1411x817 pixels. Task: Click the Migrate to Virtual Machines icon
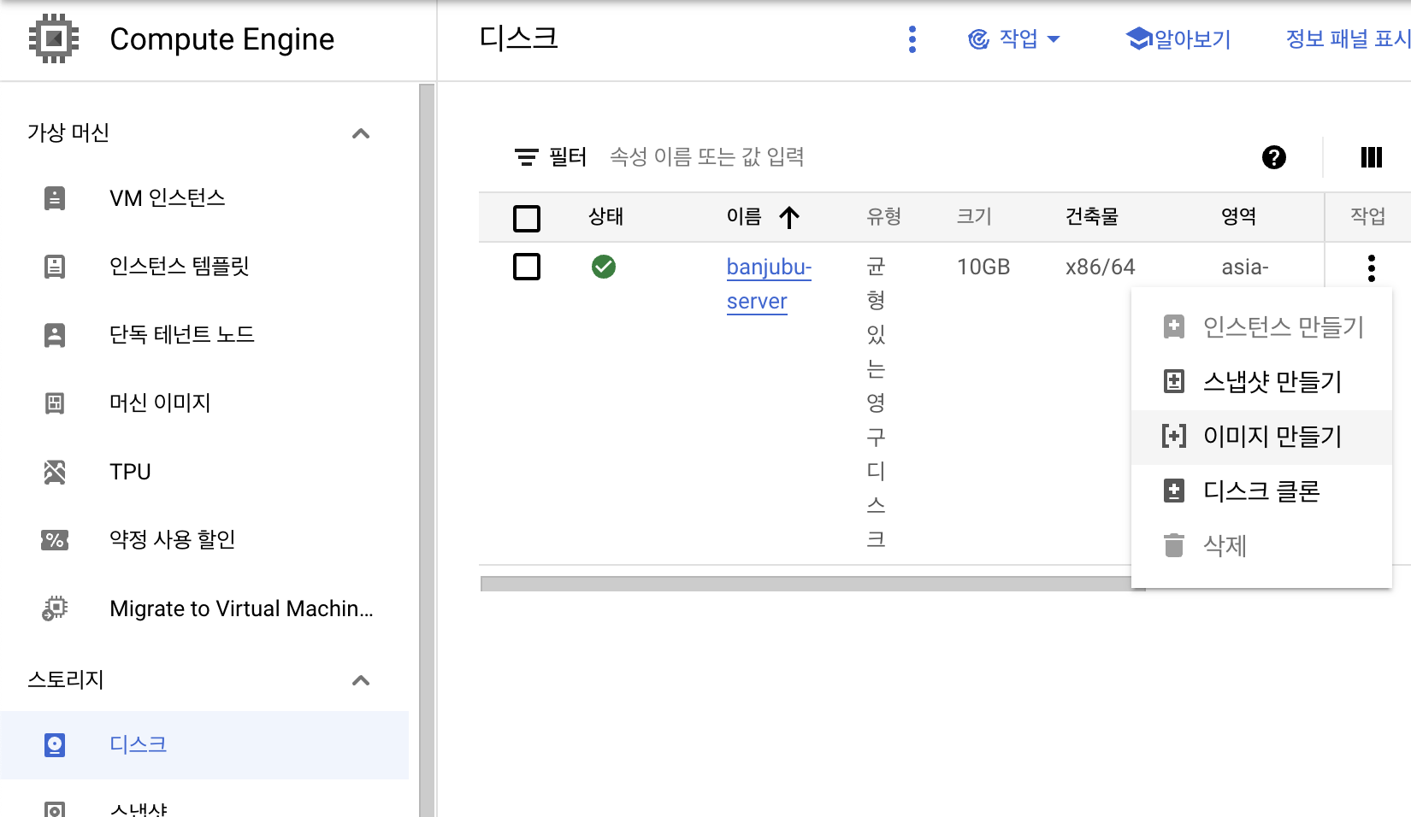click(55, 608)
